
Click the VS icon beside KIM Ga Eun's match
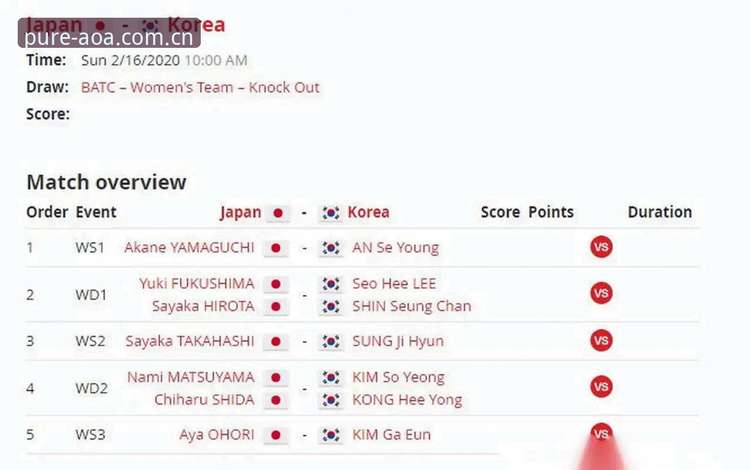[601, 434]
